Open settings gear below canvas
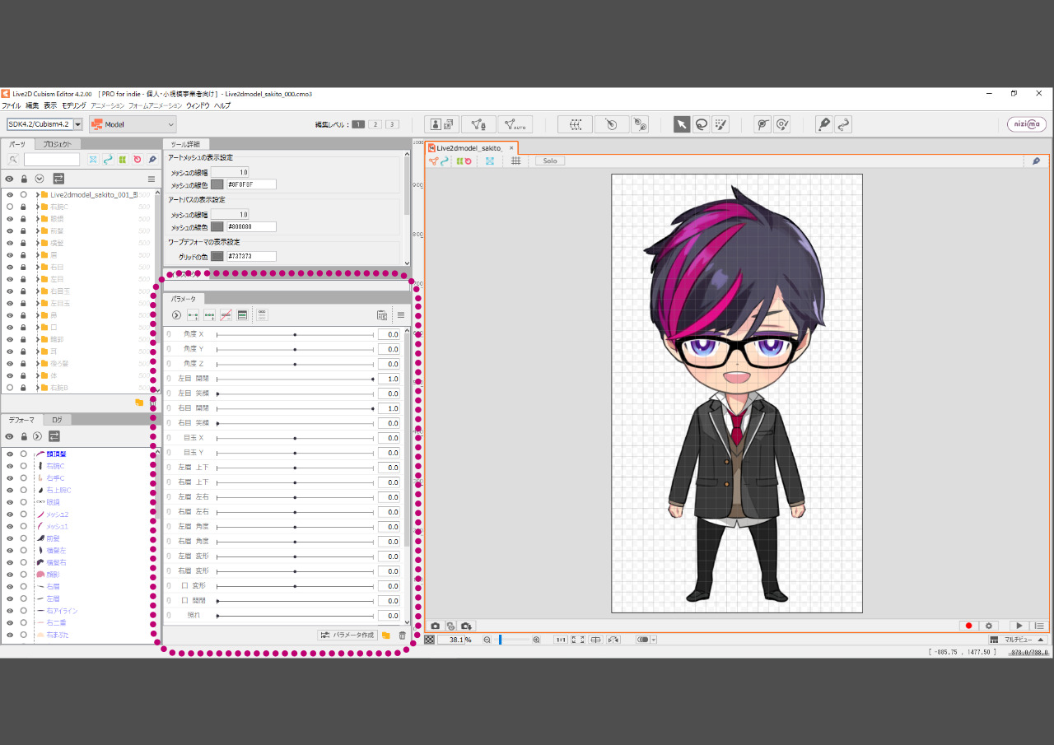 989,626
